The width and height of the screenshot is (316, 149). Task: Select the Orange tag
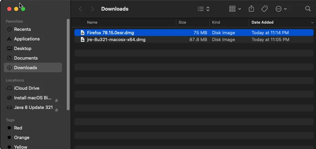[33, 138]
